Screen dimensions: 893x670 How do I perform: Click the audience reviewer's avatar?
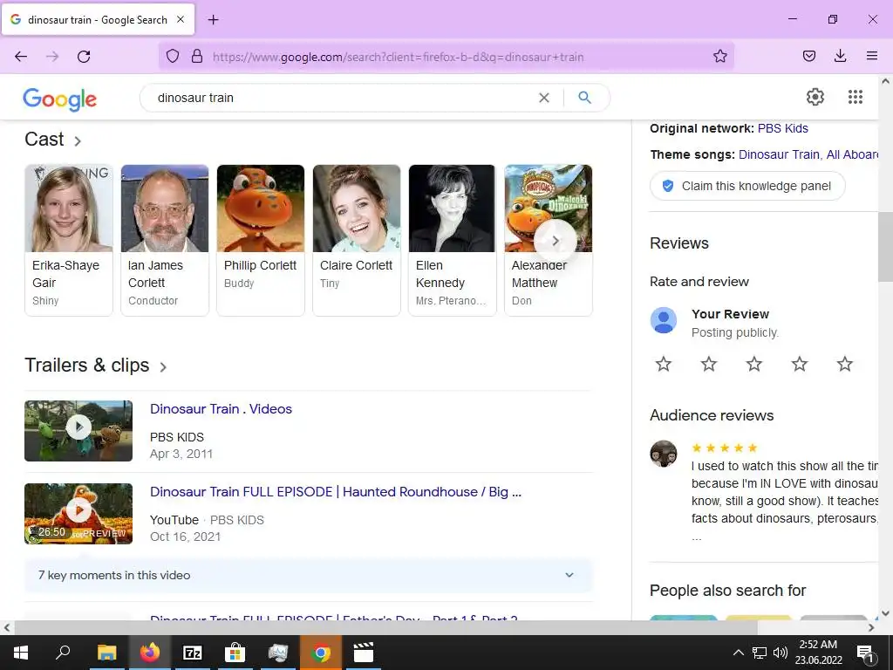664,454
